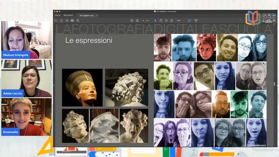Select the 'foto digitale e scu...' document tab
This screenshot has width=279, height=157.
coord(87,16)
